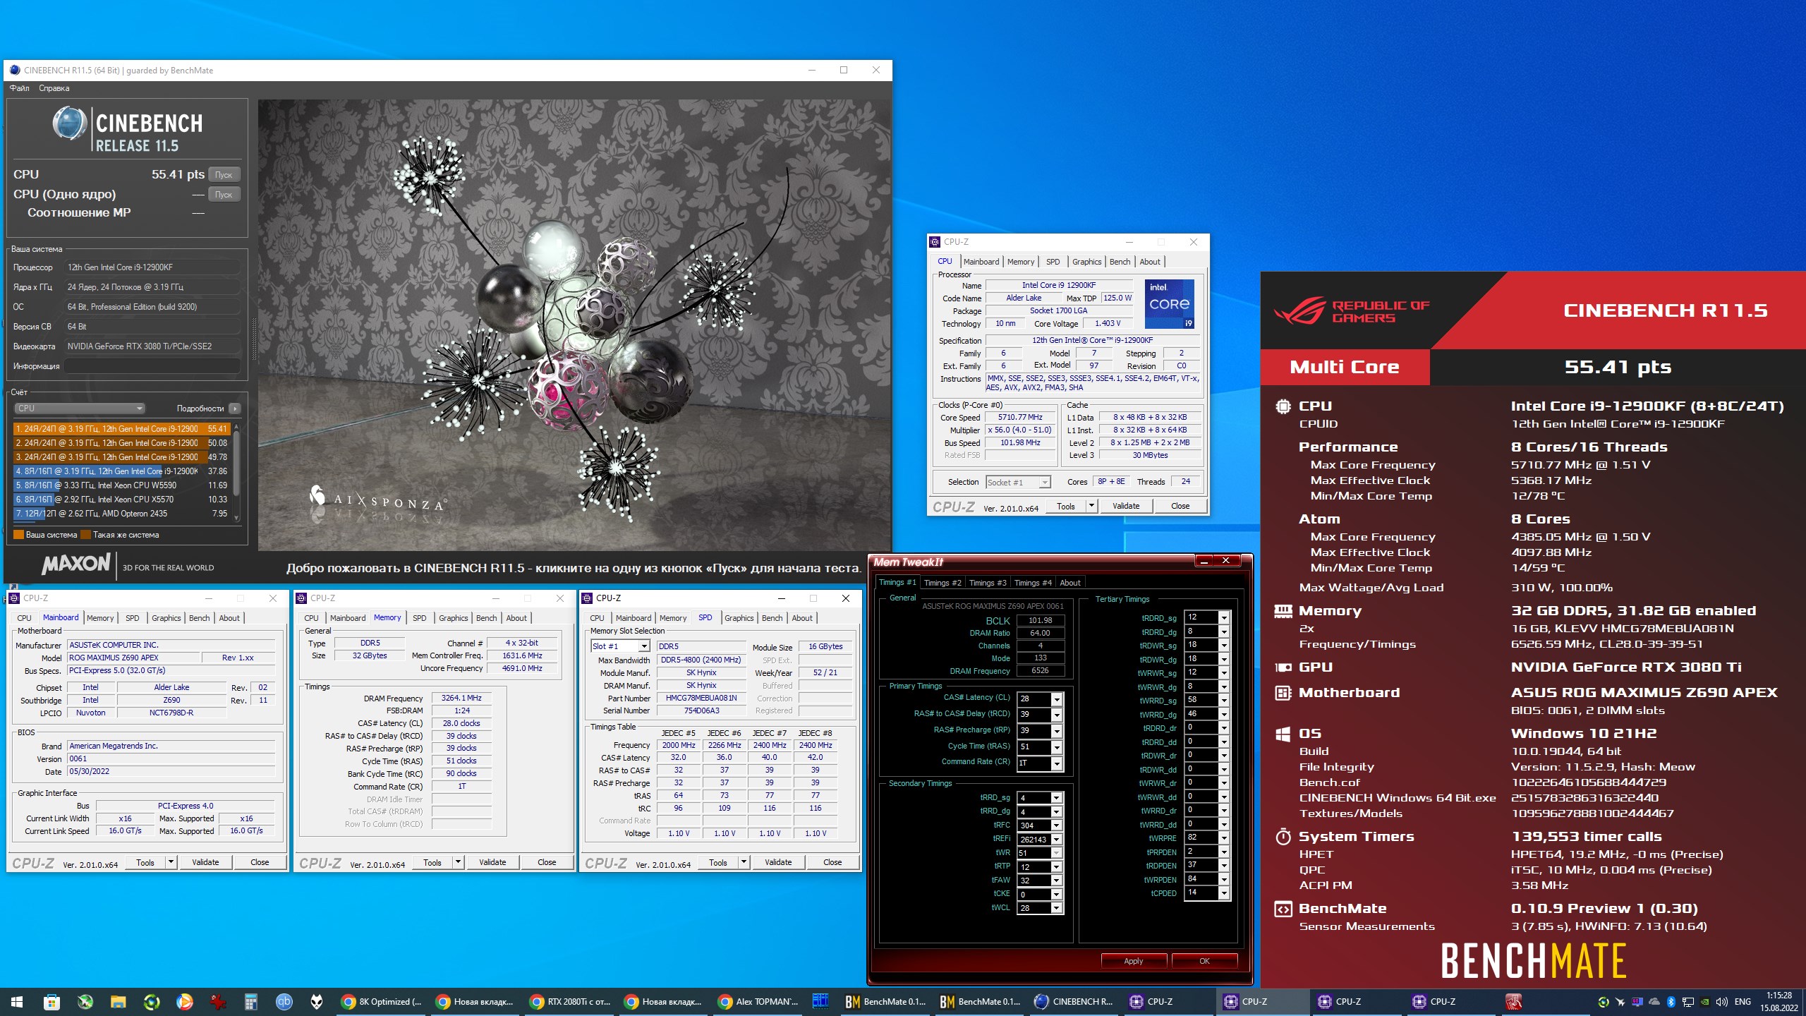Image resolution: width=1806 pixels, height=1016 pixels.
Task: Switch to Timings #2 tab in Mem TweakIt
Action: pos(943,583)
